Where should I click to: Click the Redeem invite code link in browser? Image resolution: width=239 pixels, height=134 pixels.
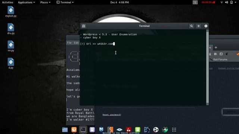(229, 68)
